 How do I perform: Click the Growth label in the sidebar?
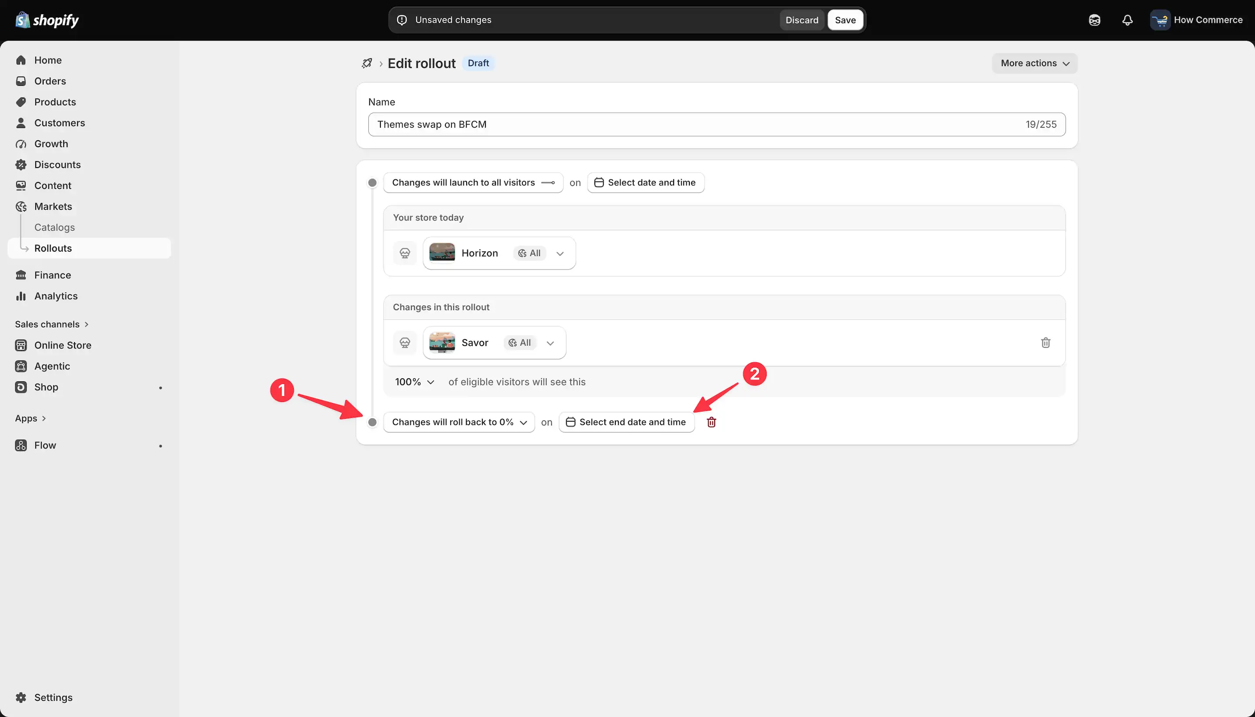[x=51, y=144]
